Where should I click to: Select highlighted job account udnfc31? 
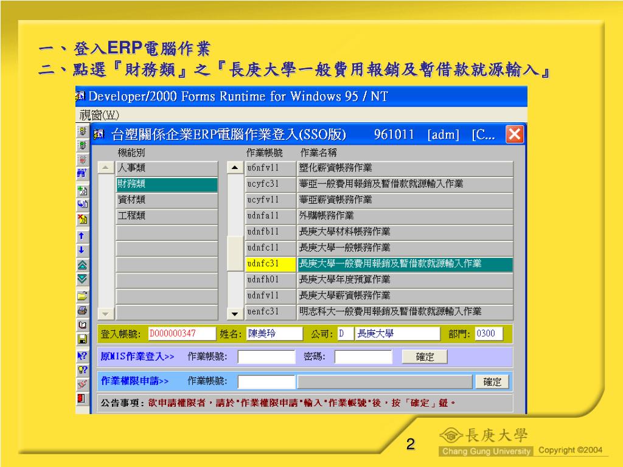pyautogui.click(x=271, y=264)
